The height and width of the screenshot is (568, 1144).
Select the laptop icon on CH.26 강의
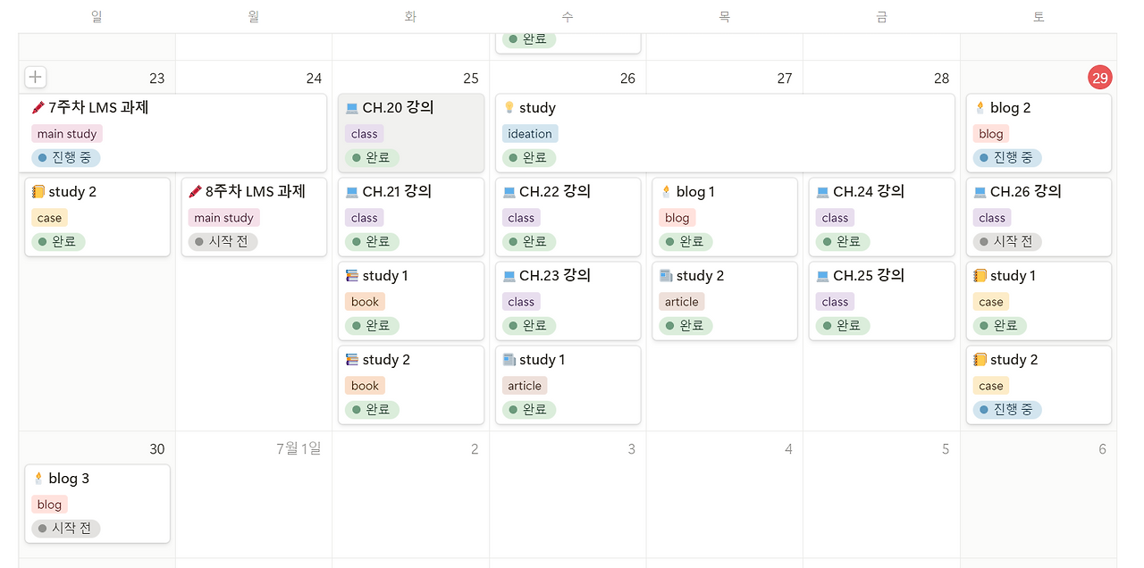980,191
